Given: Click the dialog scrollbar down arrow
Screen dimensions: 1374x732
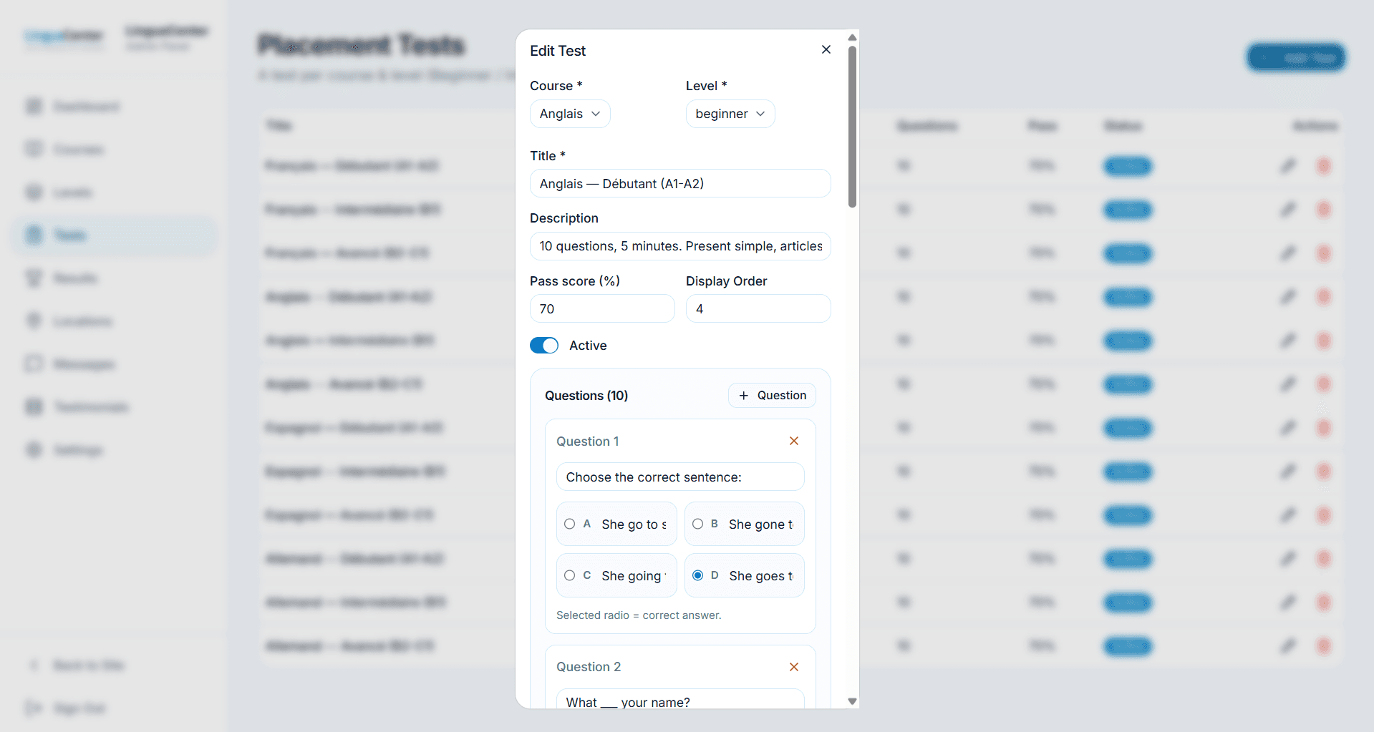Looking at the screenshot, I should tap(852, 701).
